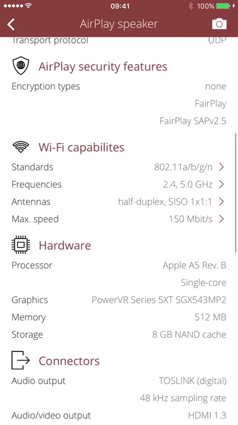Tap the camera screenshot icon

[x=219, y=24]
